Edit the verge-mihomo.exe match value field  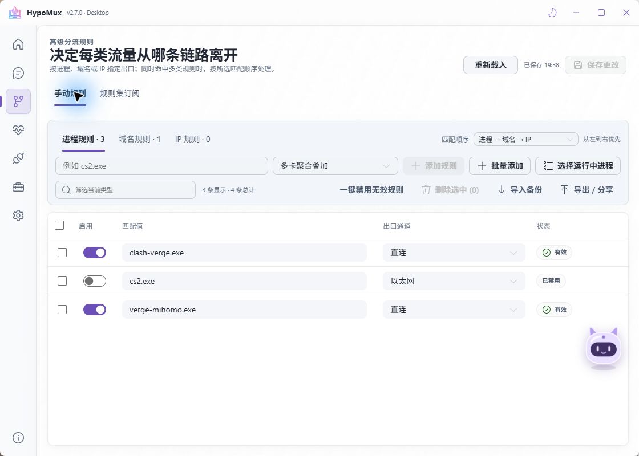(245, 310)
